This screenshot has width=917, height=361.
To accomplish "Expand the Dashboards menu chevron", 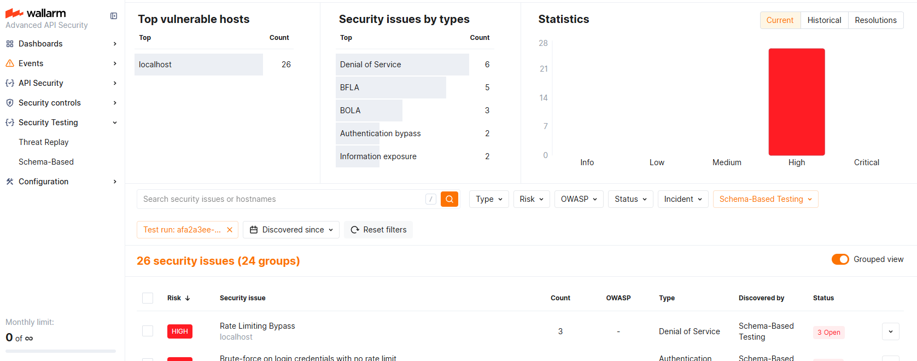I will (115, 44).
